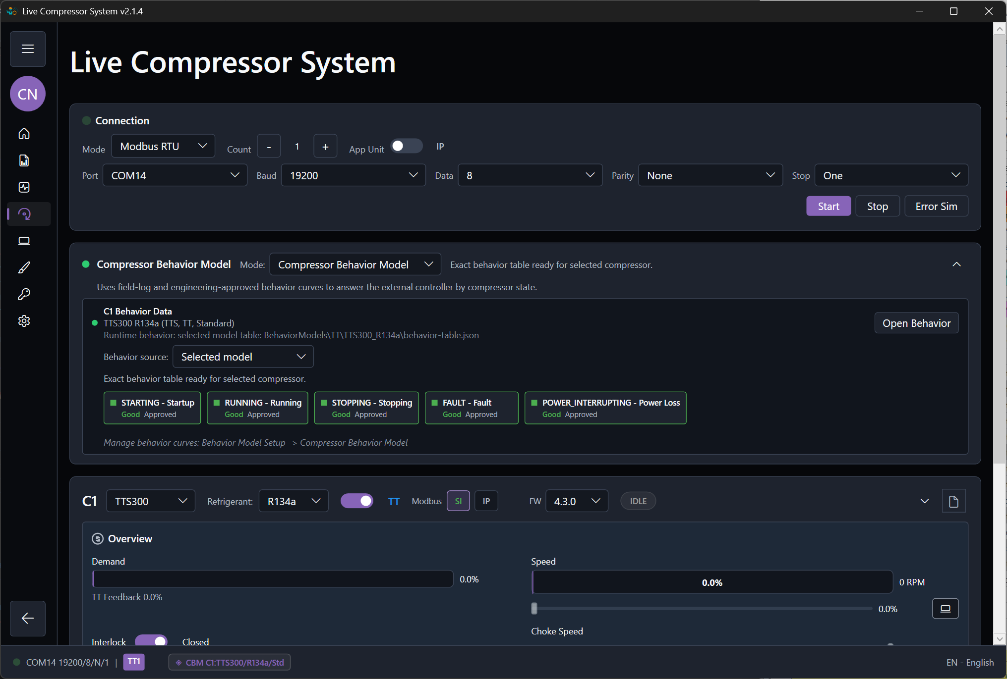The height and width of the screenshot is (679, 1007).
Task: Click the POWER_INTERRUPTING - Power Loss card
Action: tap(605, 408)
